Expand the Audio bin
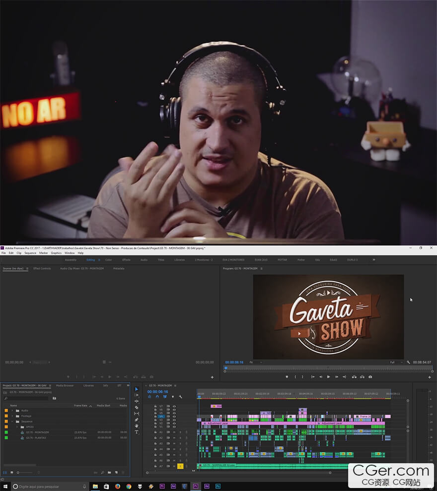This screenshot has width=437, height=491. pos(12,411)
